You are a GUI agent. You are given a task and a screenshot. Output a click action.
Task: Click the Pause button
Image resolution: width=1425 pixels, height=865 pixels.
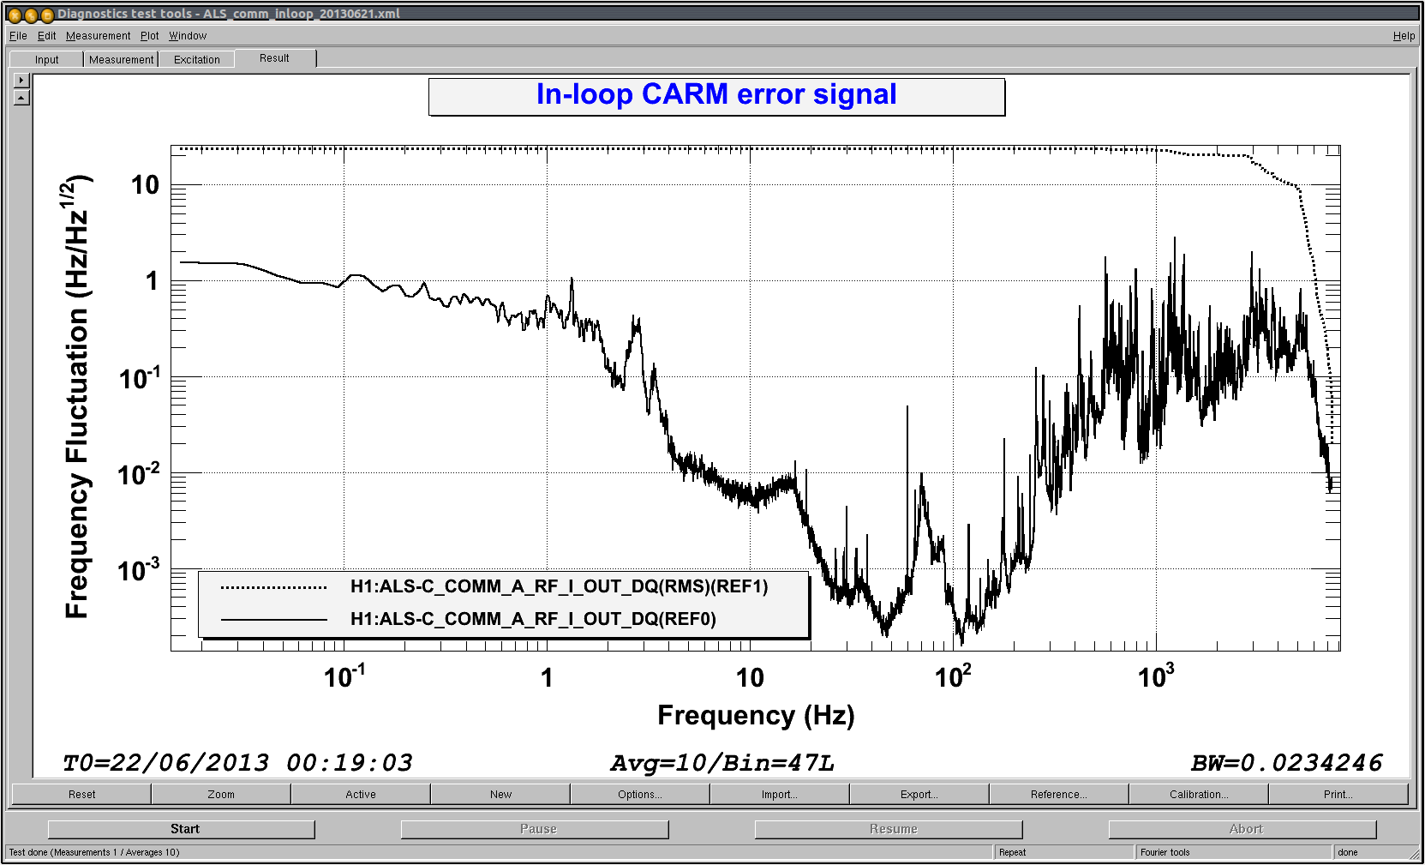tap(535, 829)
